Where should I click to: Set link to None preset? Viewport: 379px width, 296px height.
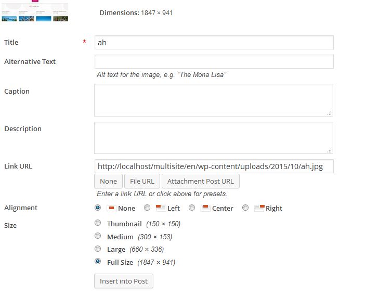point(108,181)
